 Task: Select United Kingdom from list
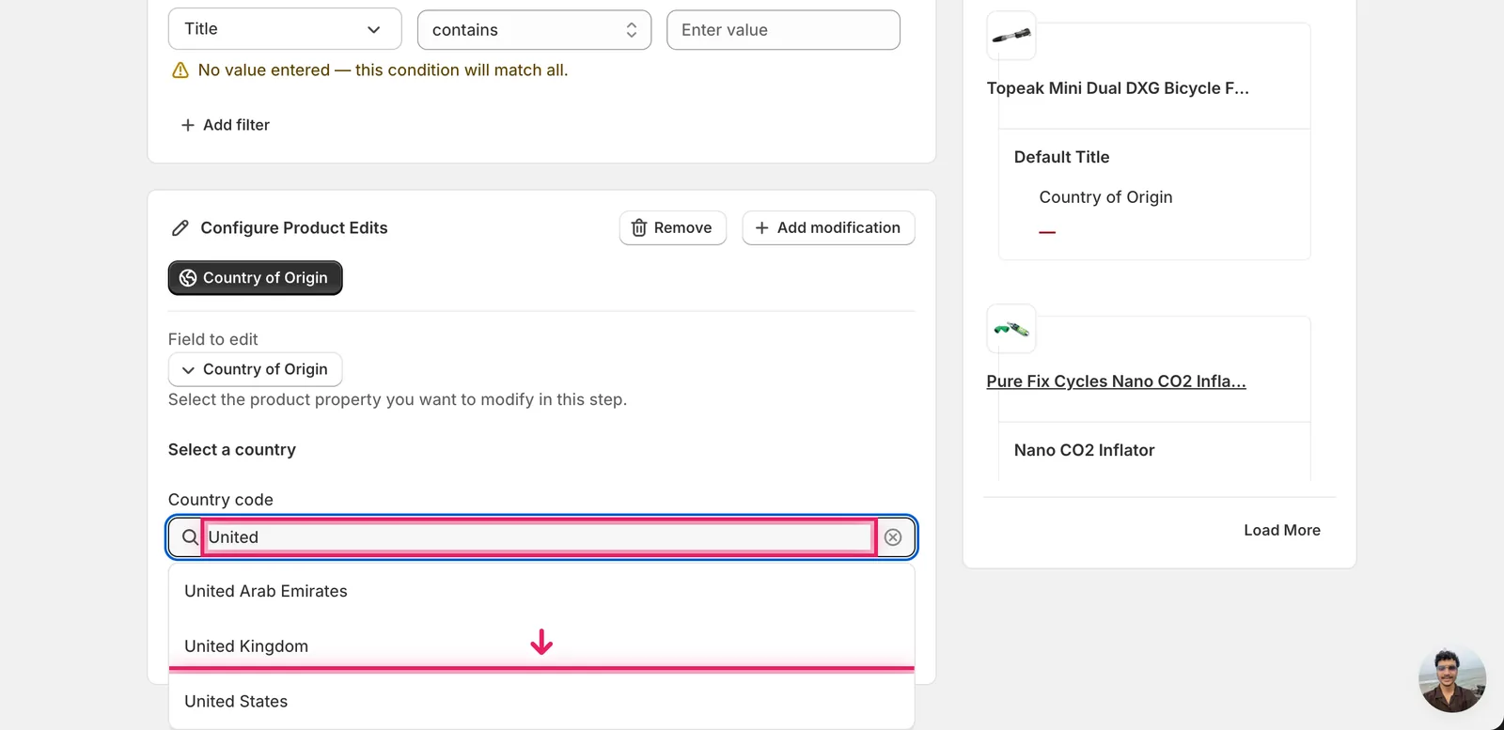tap(541, 646)
